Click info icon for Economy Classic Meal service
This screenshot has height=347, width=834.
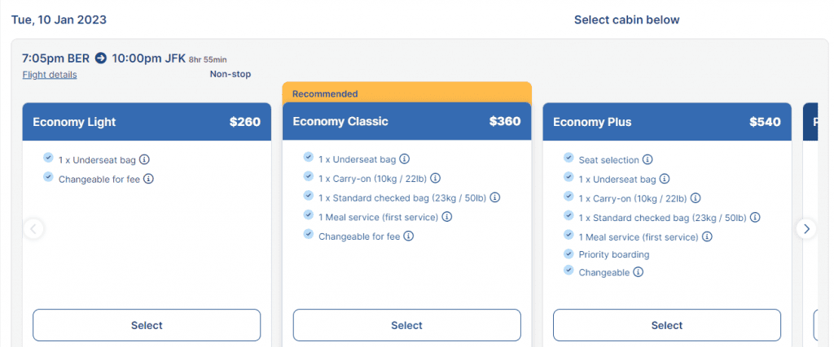(x=446, y=217)
